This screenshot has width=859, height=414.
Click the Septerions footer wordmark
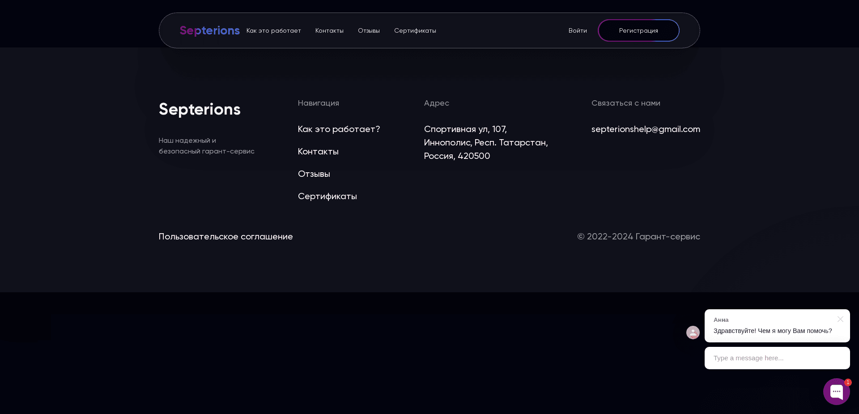199,109
